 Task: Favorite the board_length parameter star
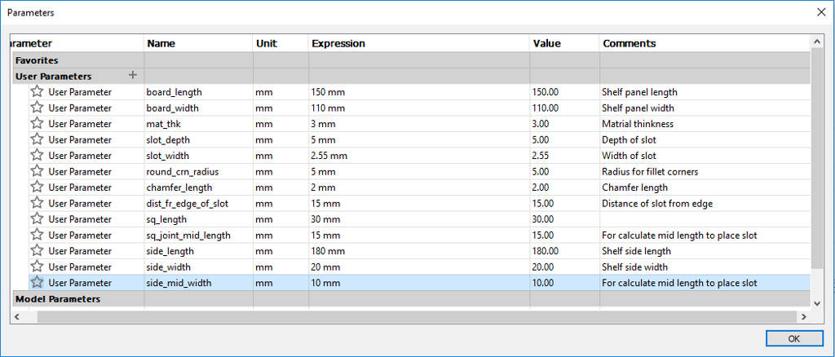36,91
